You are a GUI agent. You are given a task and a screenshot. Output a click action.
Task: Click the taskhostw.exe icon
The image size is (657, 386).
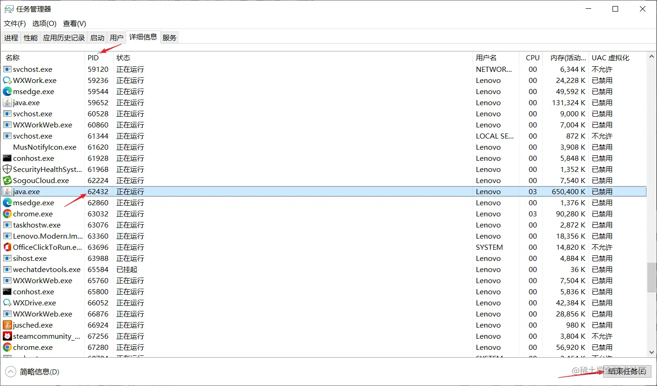[x=7, y=225]
